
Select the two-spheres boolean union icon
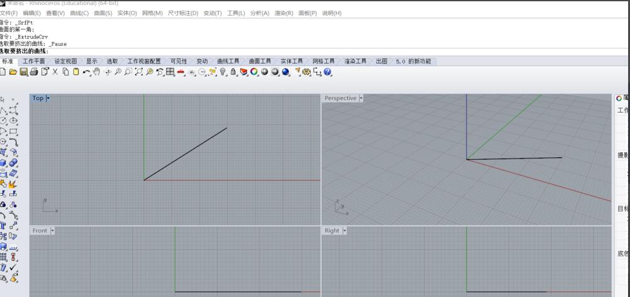pos(13,163)
